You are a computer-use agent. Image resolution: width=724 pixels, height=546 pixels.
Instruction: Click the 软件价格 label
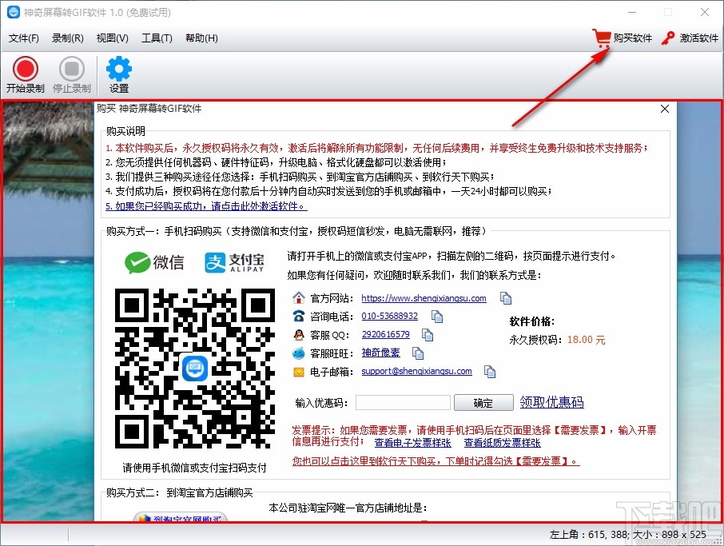pos(532,321)
